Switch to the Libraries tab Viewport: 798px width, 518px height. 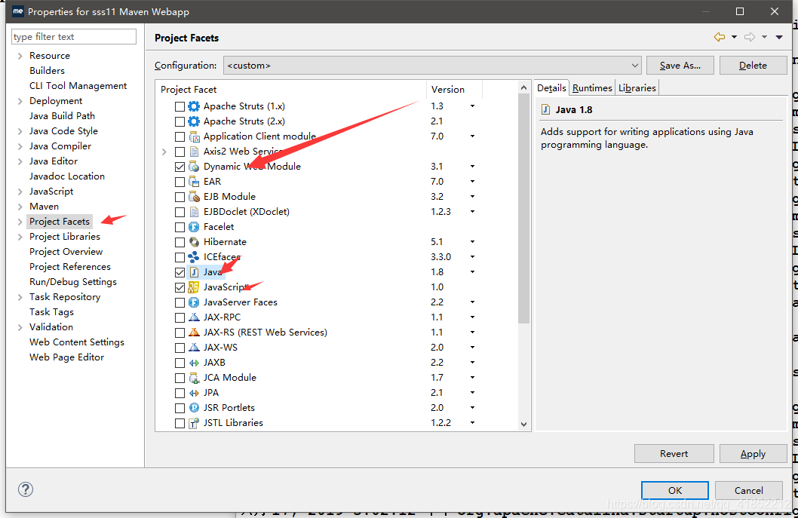click(x=637, y=87)
